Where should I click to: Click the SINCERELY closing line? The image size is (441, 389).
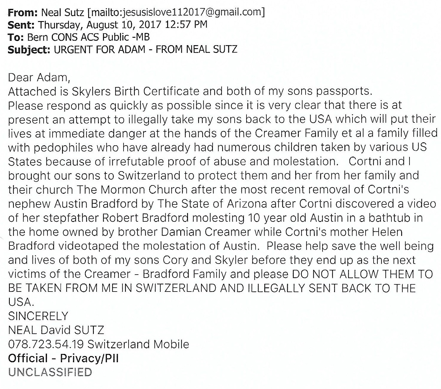[38, 316]
